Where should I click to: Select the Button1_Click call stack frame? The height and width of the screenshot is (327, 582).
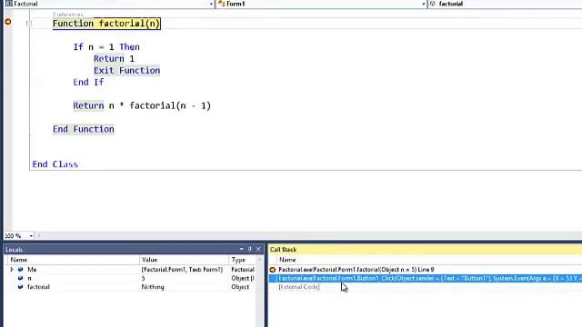point(426,278)
